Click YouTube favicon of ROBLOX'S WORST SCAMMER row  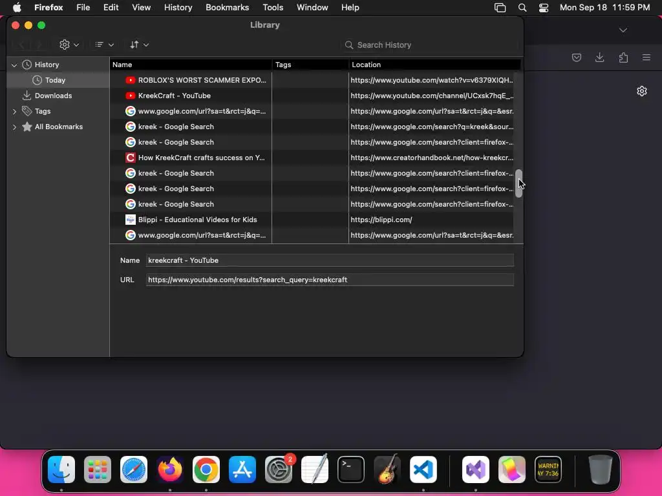[131, 80]
